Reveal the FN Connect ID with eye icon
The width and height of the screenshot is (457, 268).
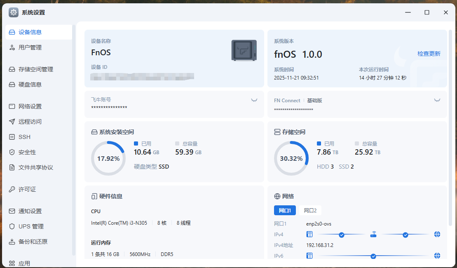click(437, 100)
